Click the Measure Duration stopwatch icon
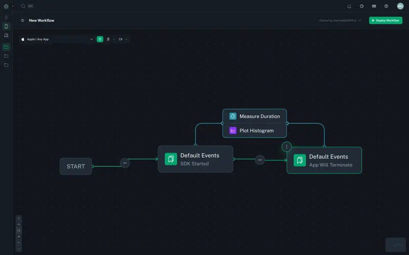409x255 pixels. point(233,116)
